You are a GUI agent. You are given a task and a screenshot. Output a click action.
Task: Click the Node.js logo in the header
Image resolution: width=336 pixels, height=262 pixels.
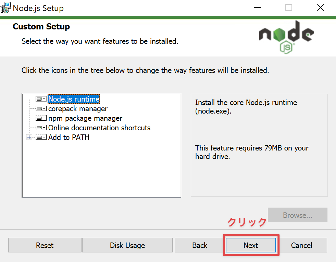pos(286,36)
